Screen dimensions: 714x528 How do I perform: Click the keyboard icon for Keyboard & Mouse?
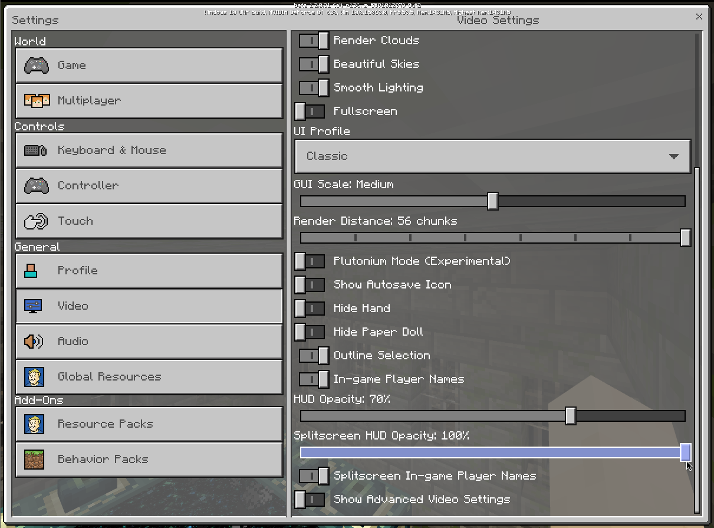(x=36, y=150)
